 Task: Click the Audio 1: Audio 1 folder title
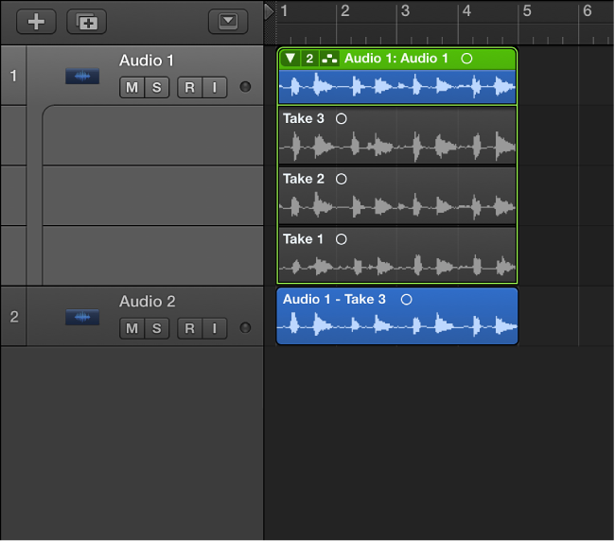[x=396, y=59]
